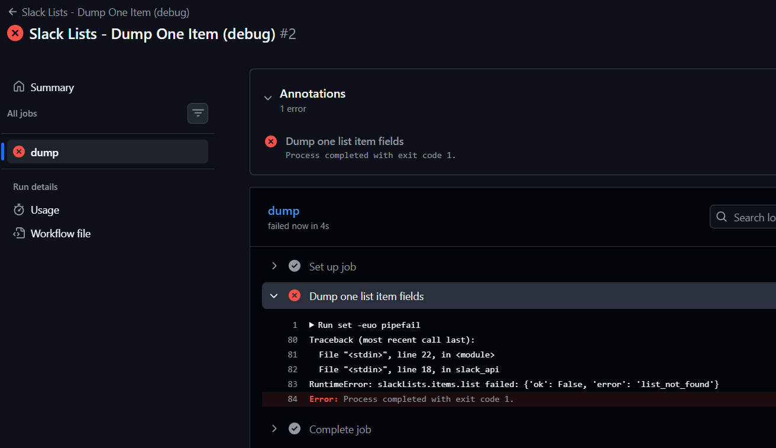Click the failed icon on Dump step

click(x=295, y=296)
